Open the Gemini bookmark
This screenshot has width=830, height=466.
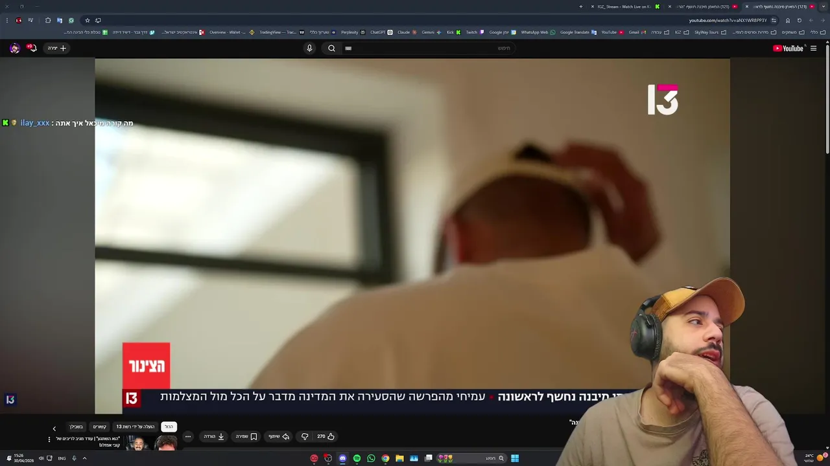coord(431,32)
